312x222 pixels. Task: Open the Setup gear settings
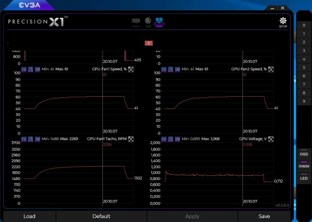tap(283, 23)
